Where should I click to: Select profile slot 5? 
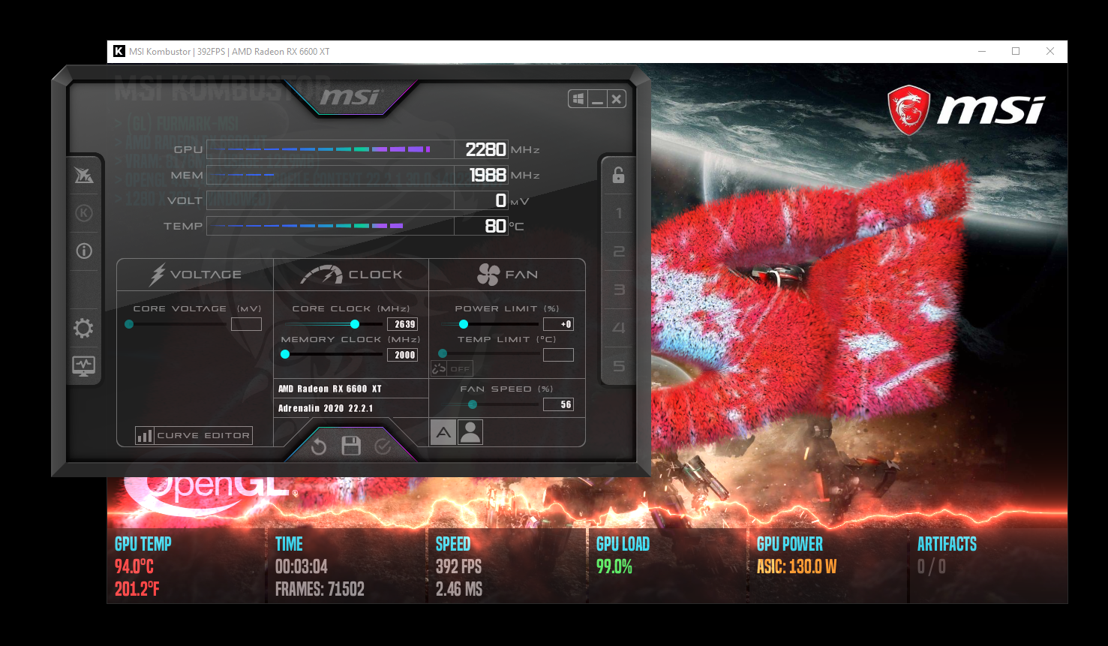619,366
